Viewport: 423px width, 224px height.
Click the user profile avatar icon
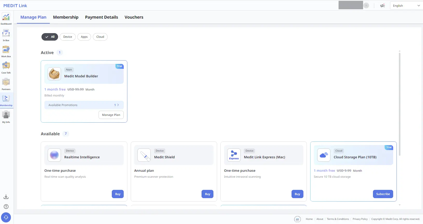366,5
